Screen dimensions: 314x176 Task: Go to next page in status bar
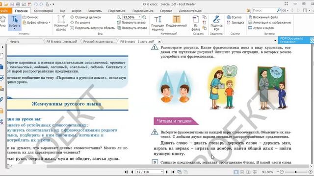click(167, 172)
